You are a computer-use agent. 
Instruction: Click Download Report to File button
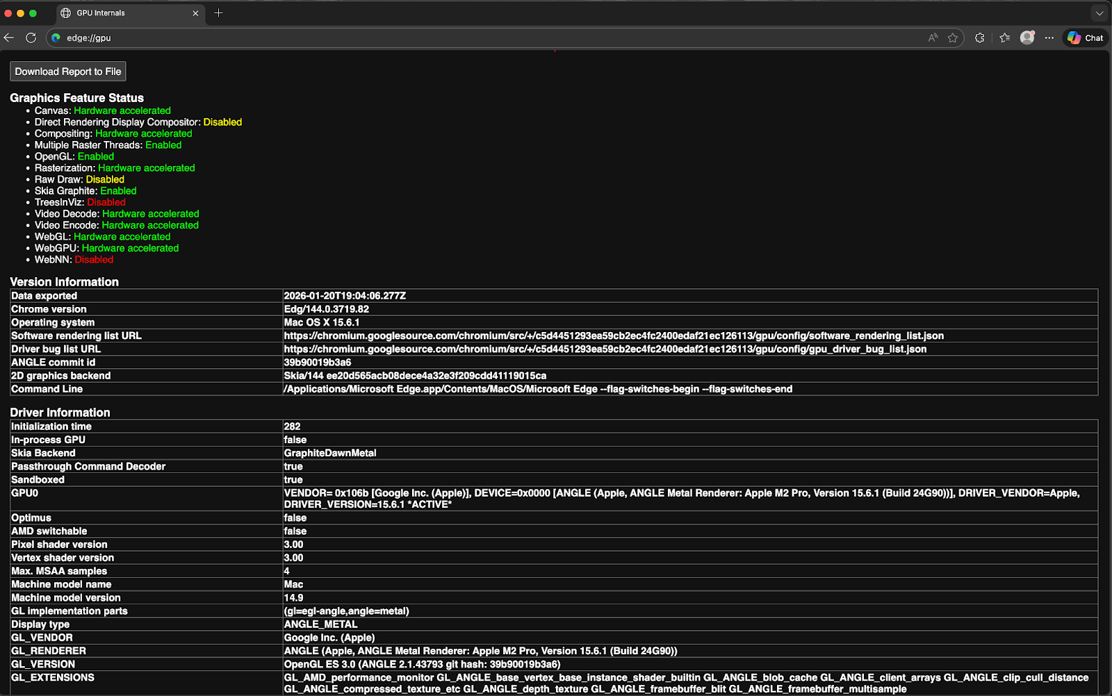tap(68, 72)
